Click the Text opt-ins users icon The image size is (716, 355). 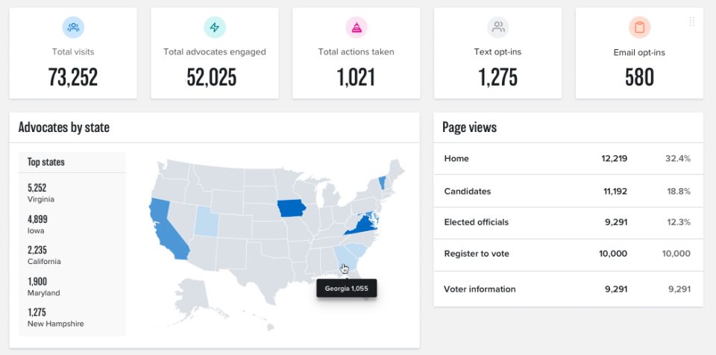497,28
